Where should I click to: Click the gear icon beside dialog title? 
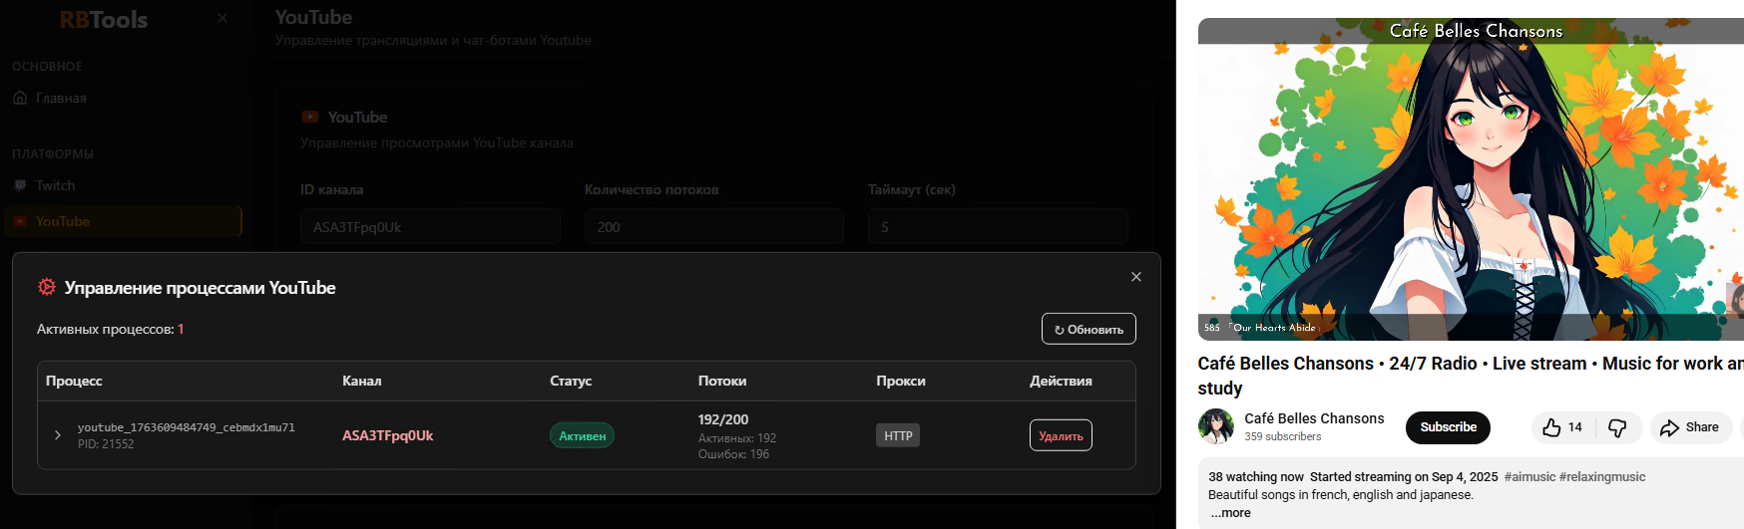47,287
